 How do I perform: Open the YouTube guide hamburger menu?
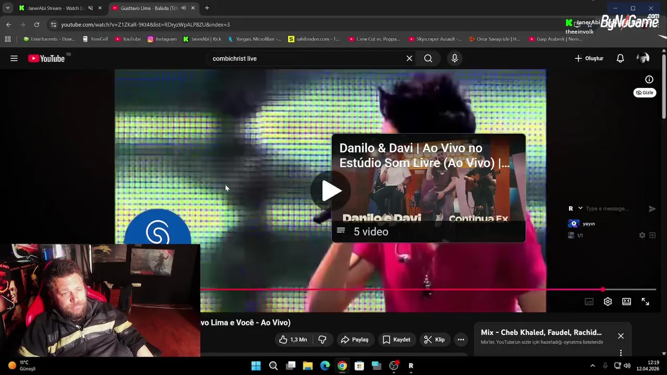pos(14,58)
